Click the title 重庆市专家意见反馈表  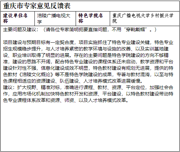37,6
